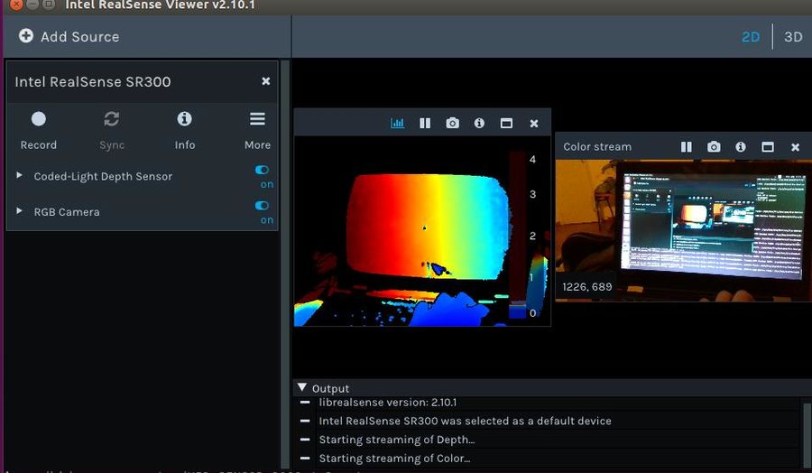The width and height of the screenshot is (812, 473).
Task: Maximize the Color stream view
Action: click(768, 147)
